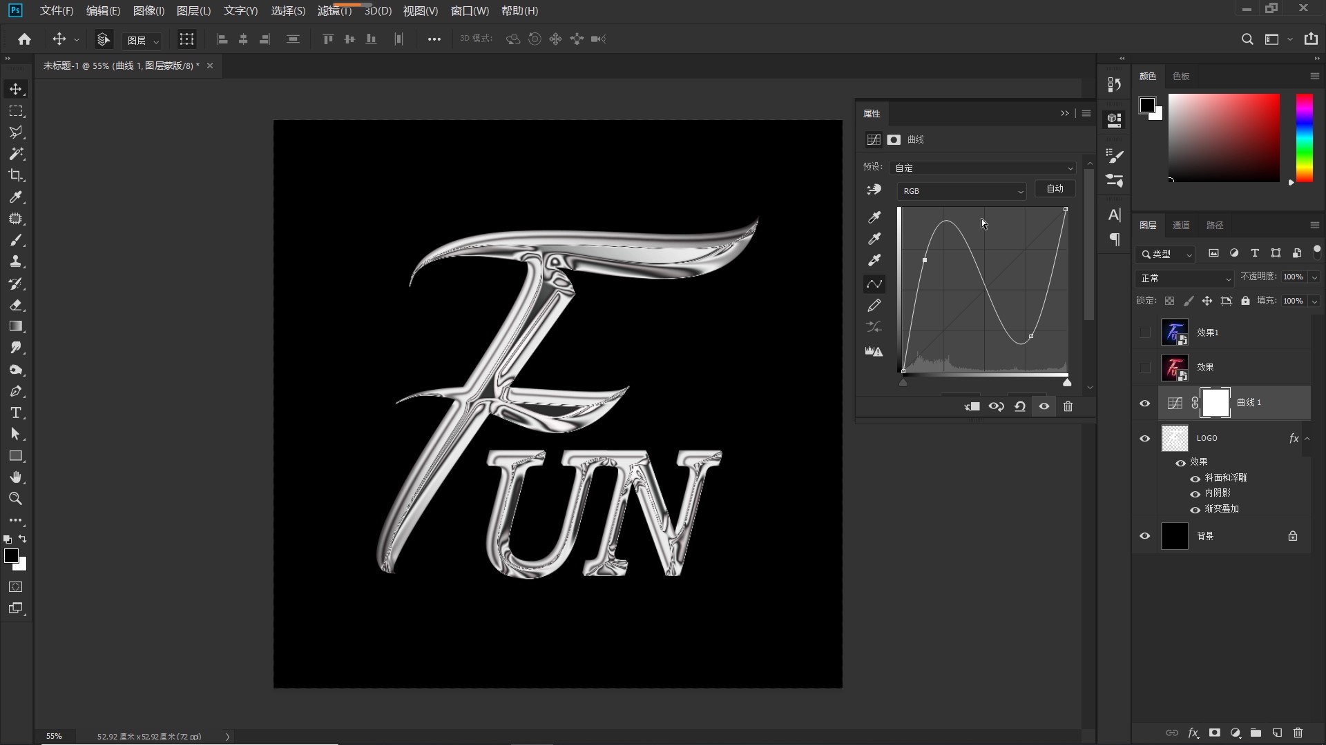Click the rainbow hue slider strip
The image size is (1326, 745).
coord(1304,138)
